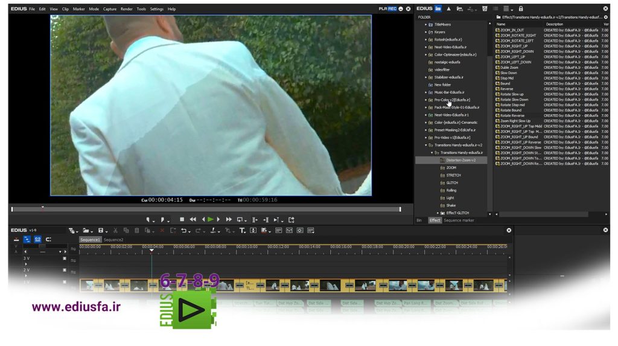
Task: Collapse the Transitions Handy-ediusfa.ir-v2 folder
Action: [425, 145]
